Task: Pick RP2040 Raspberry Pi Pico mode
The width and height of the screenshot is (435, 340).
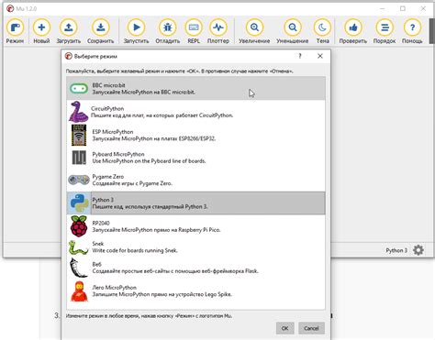Action: click(195, 226)
